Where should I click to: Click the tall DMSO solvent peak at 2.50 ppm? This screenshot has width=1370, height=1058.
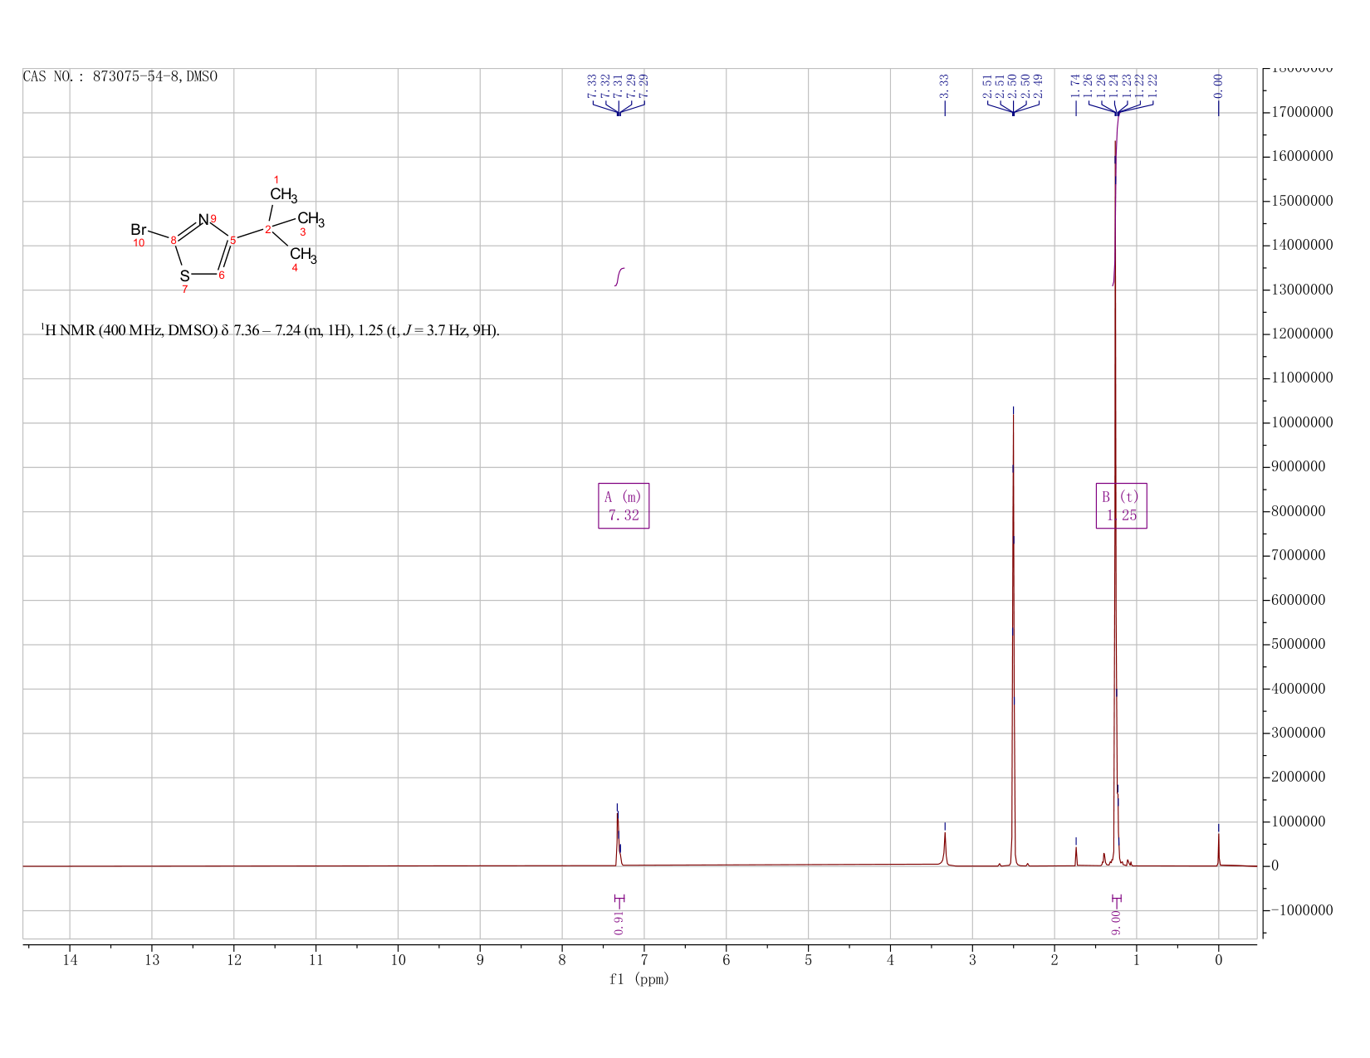[x=1013, y=639]
